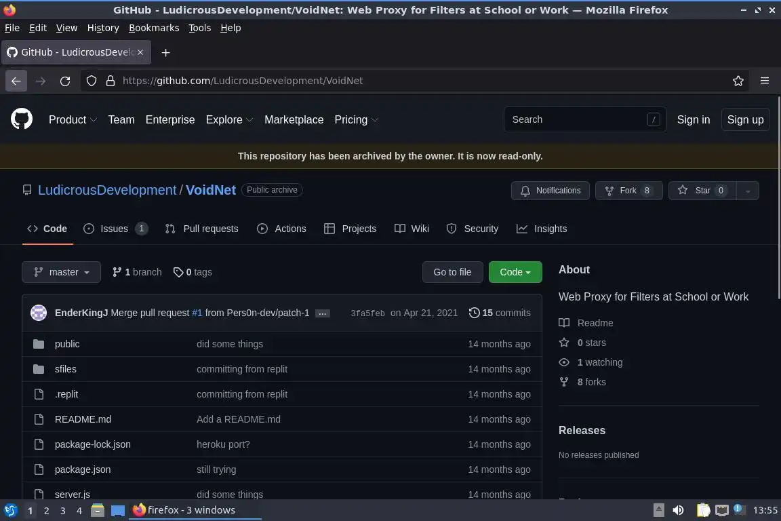View 0 stars in About section
The image size is (781, 521).
582,343
